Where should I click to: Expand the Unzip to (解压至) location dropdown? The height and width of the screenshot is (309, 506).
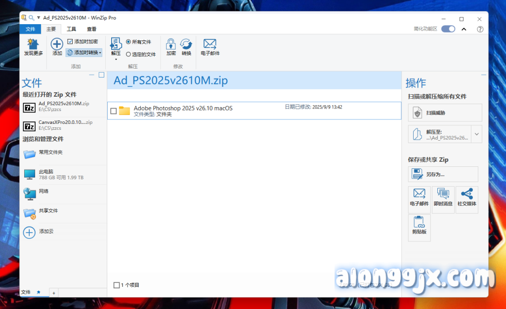[477, 134]
